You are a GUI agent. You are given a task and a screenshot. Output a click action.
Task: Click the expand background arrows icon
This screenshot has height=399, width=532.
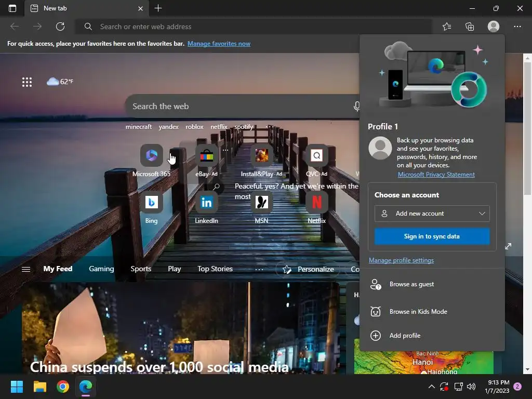click(508, 246)
